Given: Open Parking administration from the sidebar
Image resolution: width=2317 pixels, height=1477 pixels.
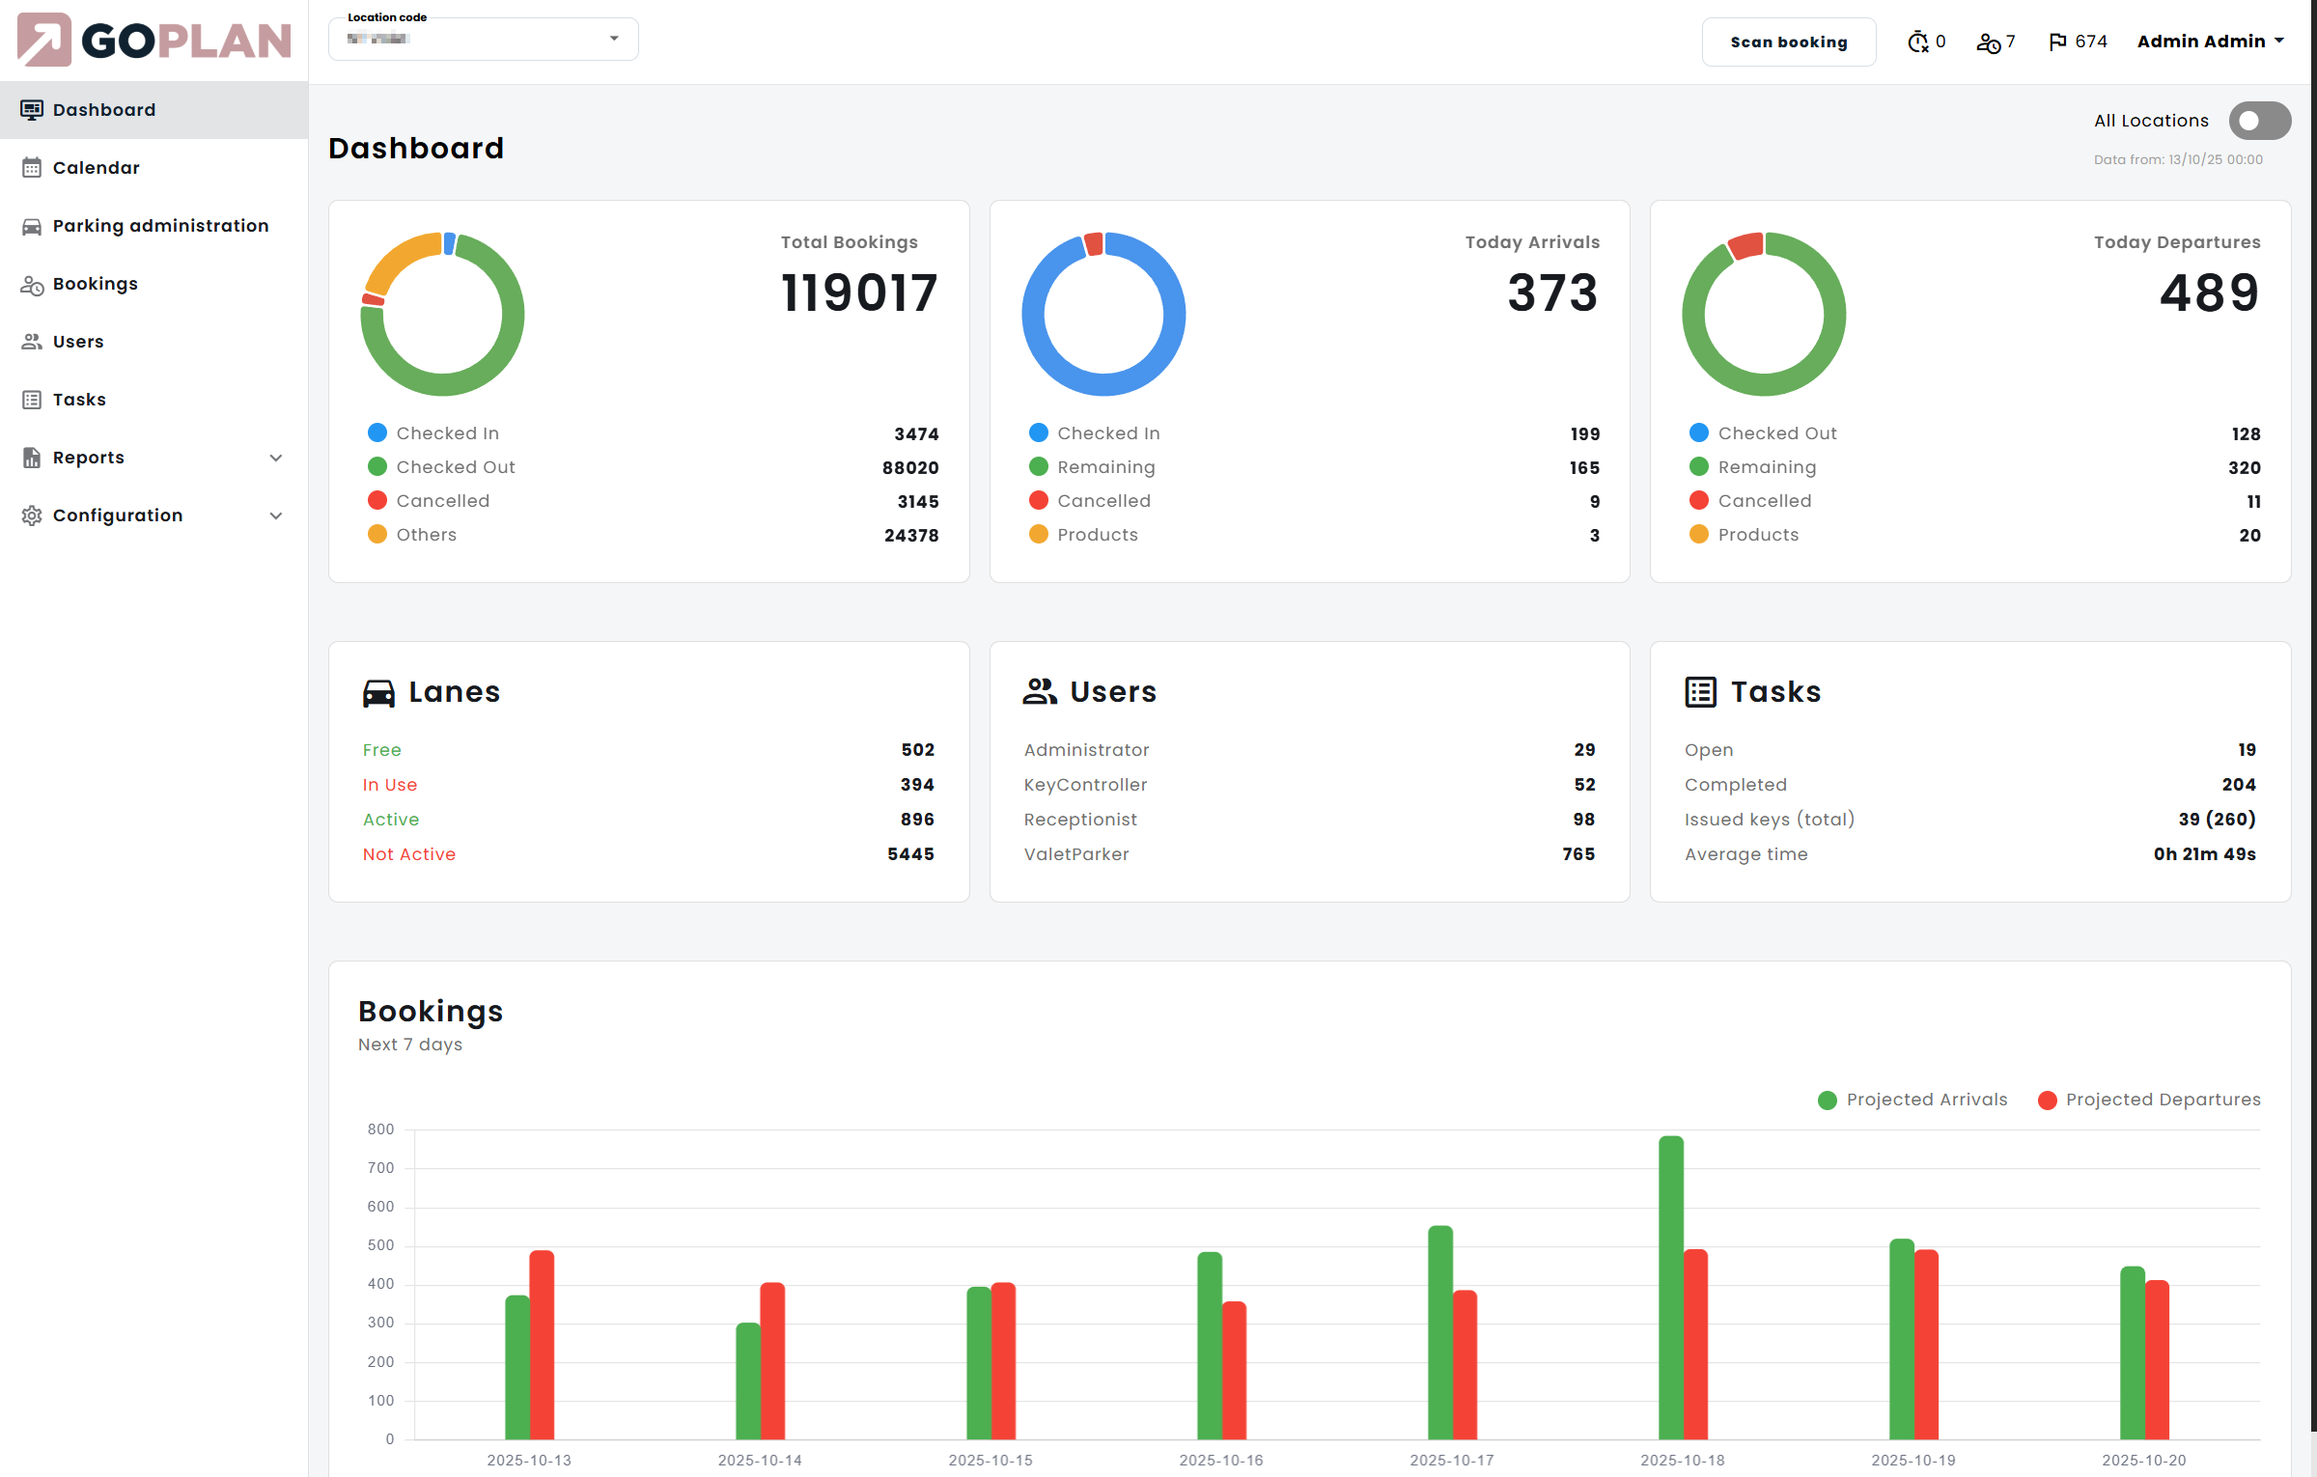Looking at the screenshot, I should pyautogui.click(x=34, y=225).
